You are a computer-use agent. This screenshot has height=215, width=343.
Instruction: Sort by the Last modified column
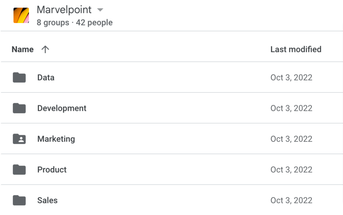tap(296, 49)
